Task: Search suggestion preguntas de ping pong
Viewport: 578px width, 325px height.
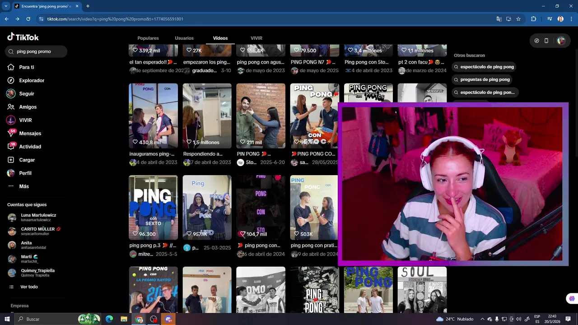Action: tap(482, 79)
